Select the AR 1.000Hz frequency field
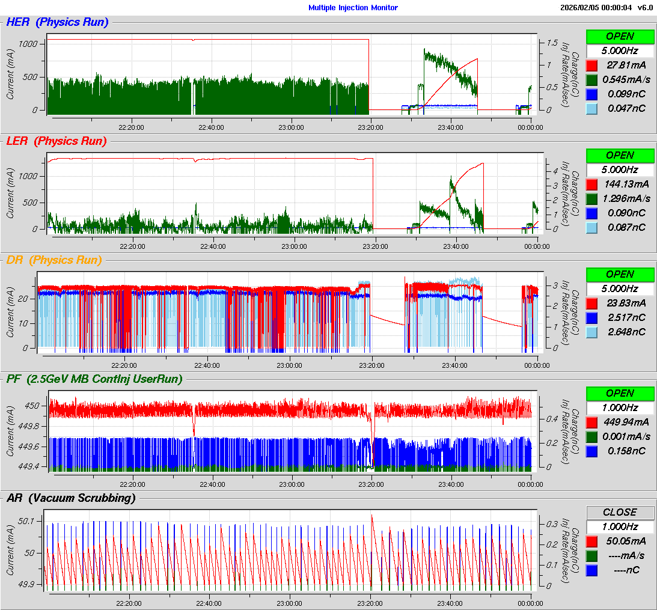The height and width of the screenshot is (610, 657). coord(620,526)
